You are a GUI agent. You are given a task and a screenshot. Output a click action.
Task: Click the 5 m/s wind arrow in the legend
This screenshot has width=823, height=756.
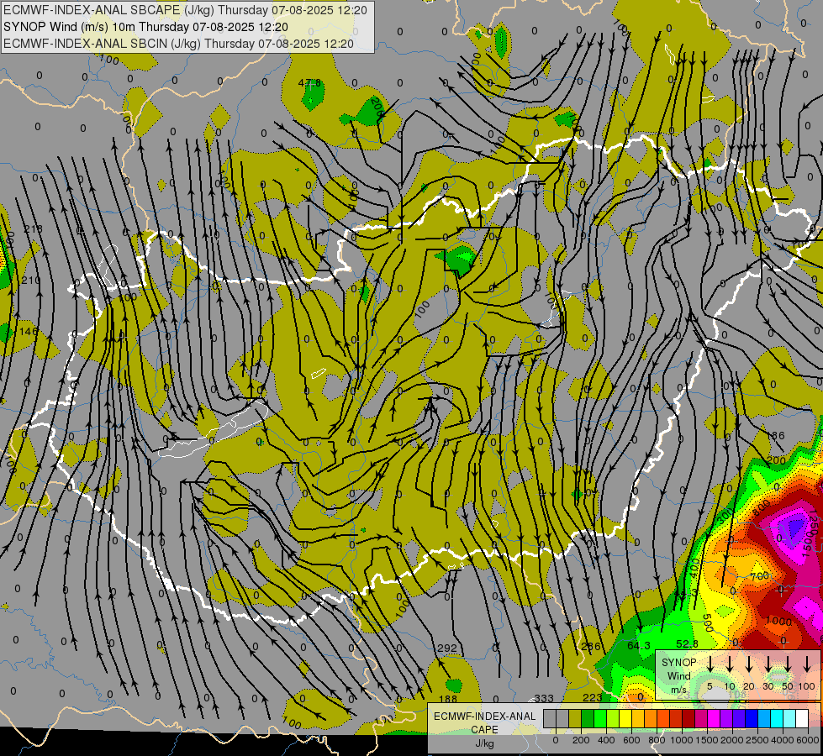point(710,664)
